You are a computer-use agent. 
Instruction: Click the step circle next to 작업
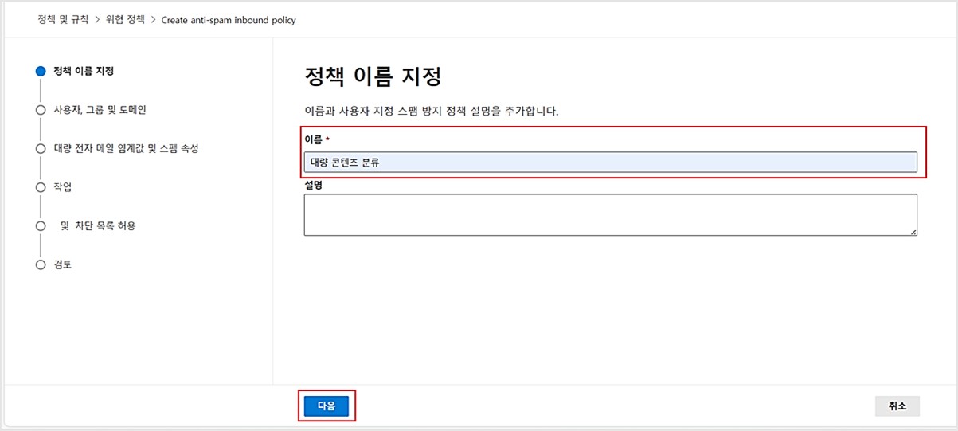(x=41, y=187)
